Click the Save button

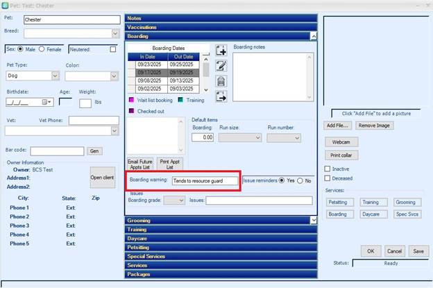(x=418, y=251)
